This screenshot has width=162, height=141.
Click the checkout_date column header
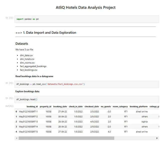point(92,107)
